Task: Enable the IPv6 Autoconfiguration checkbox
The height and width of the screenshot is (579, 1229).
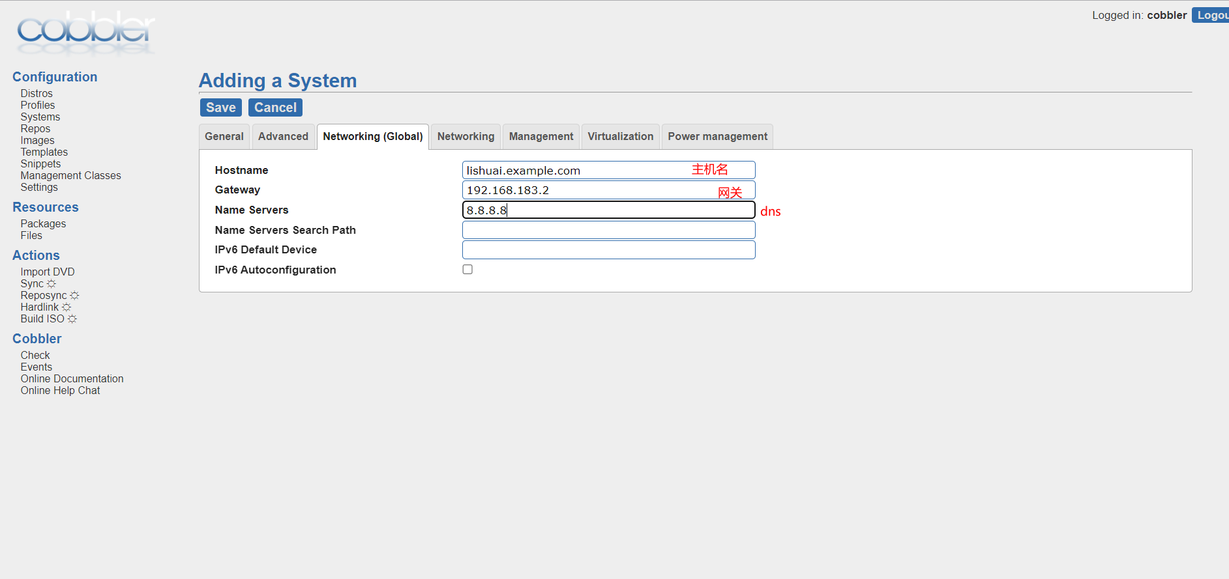Action: coord(467,270)
